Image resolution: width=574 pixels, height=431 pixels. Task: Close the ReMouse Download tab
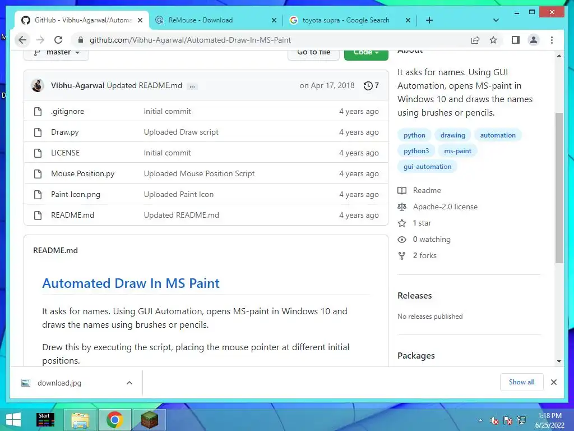pos(274,20)
